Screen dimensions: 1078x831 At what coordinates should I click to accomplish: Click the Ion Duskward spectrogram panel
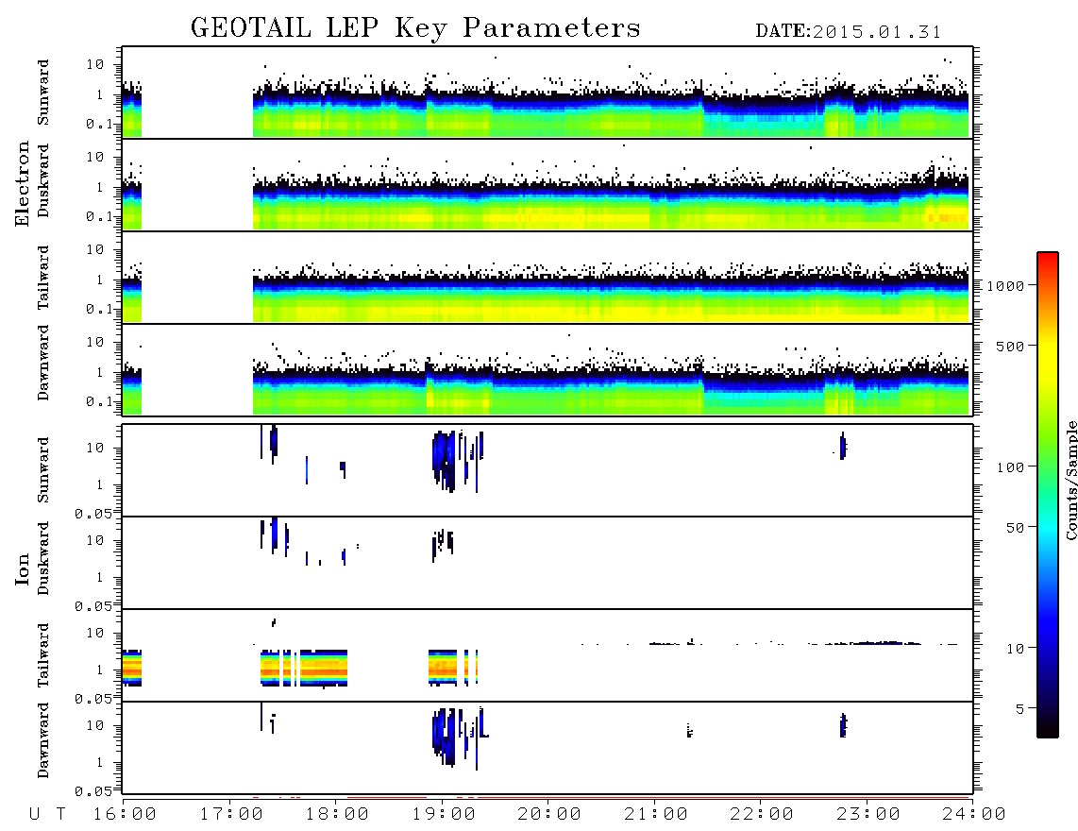coord(547,563)
